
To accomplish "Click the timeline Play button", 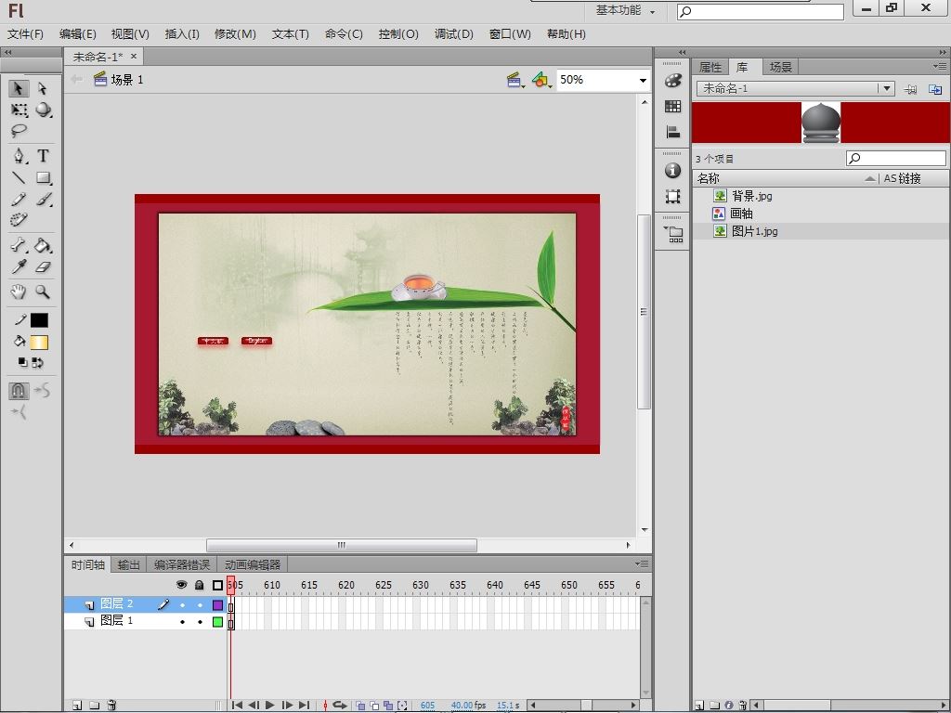I will pyautogui.click(x=270, y=706).
